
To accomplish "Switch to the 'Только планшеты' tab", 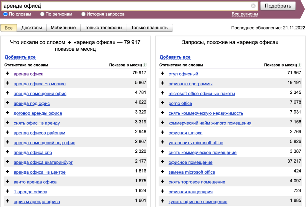I will coord(150,28).
